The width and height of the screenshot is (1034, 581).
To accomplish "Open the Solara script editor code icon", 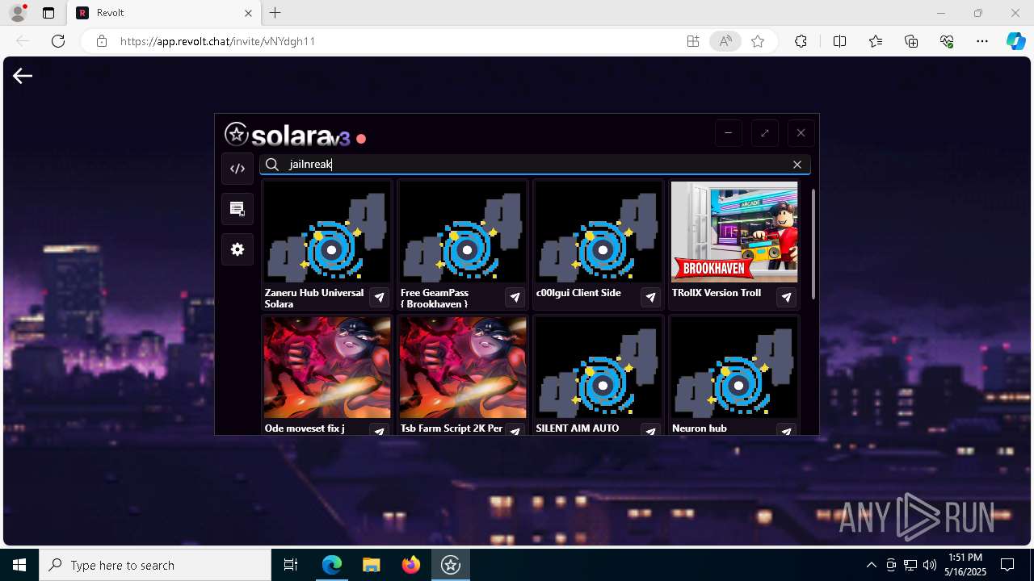I will coord(237,169).
